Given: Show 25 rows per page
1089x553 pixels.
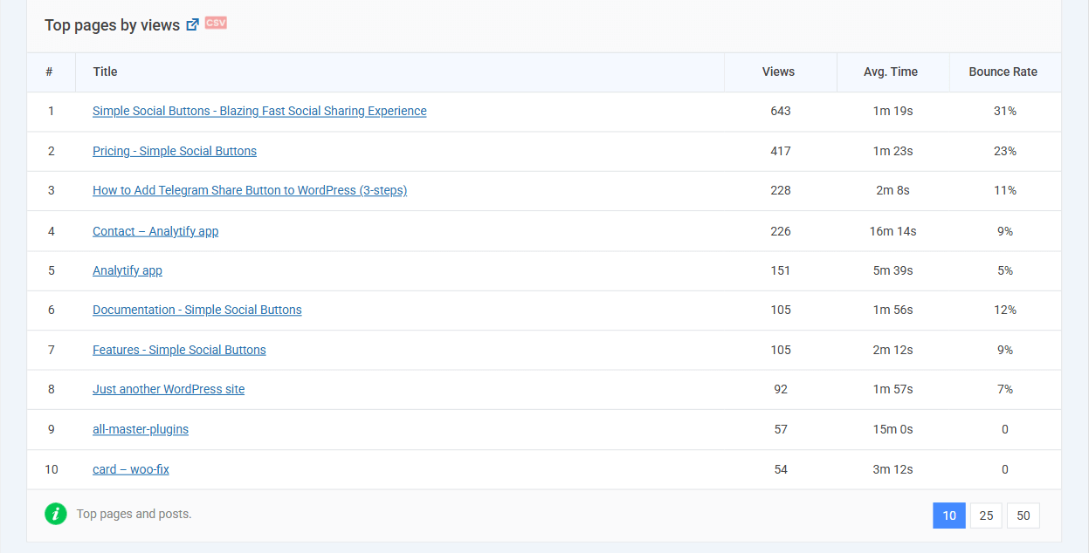Looking at the screenshot, I should click(986, 515).
